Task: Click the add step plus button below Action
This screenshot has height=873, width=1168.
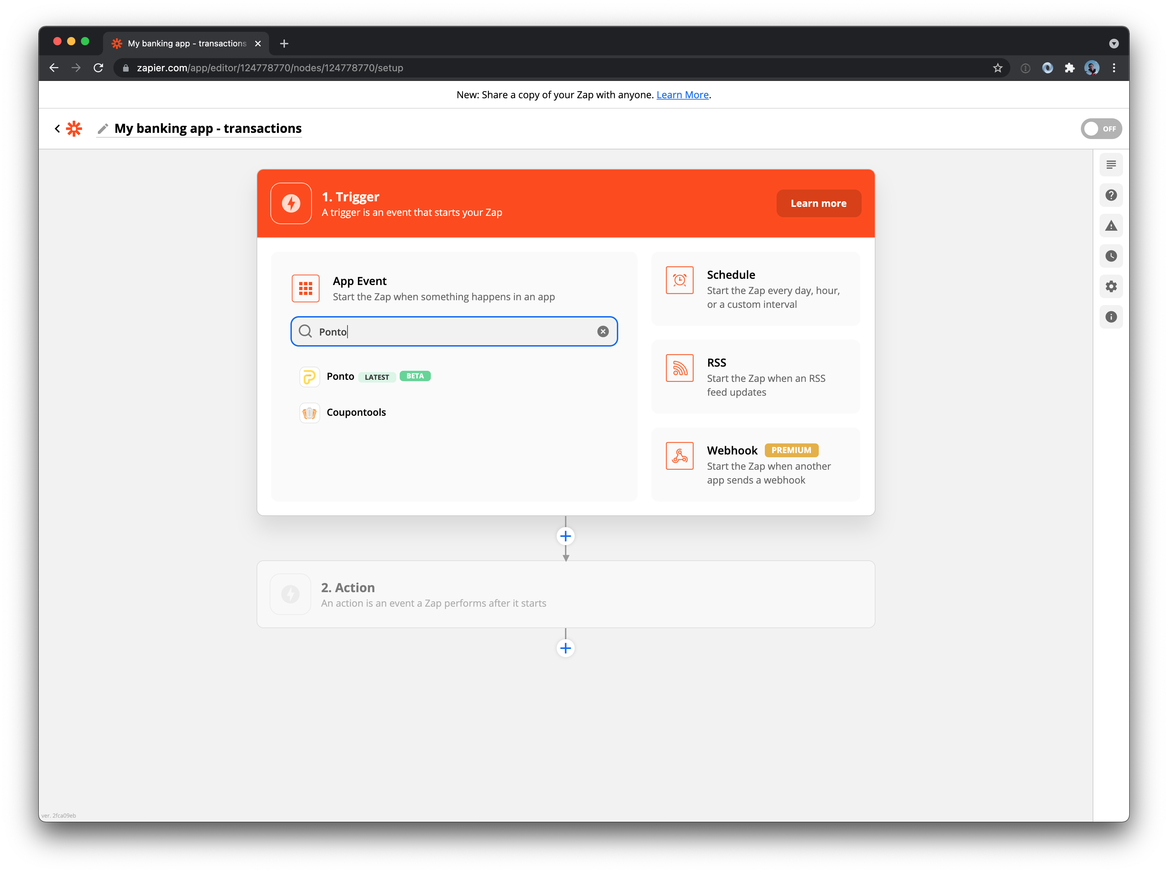Action: (566, 648)
